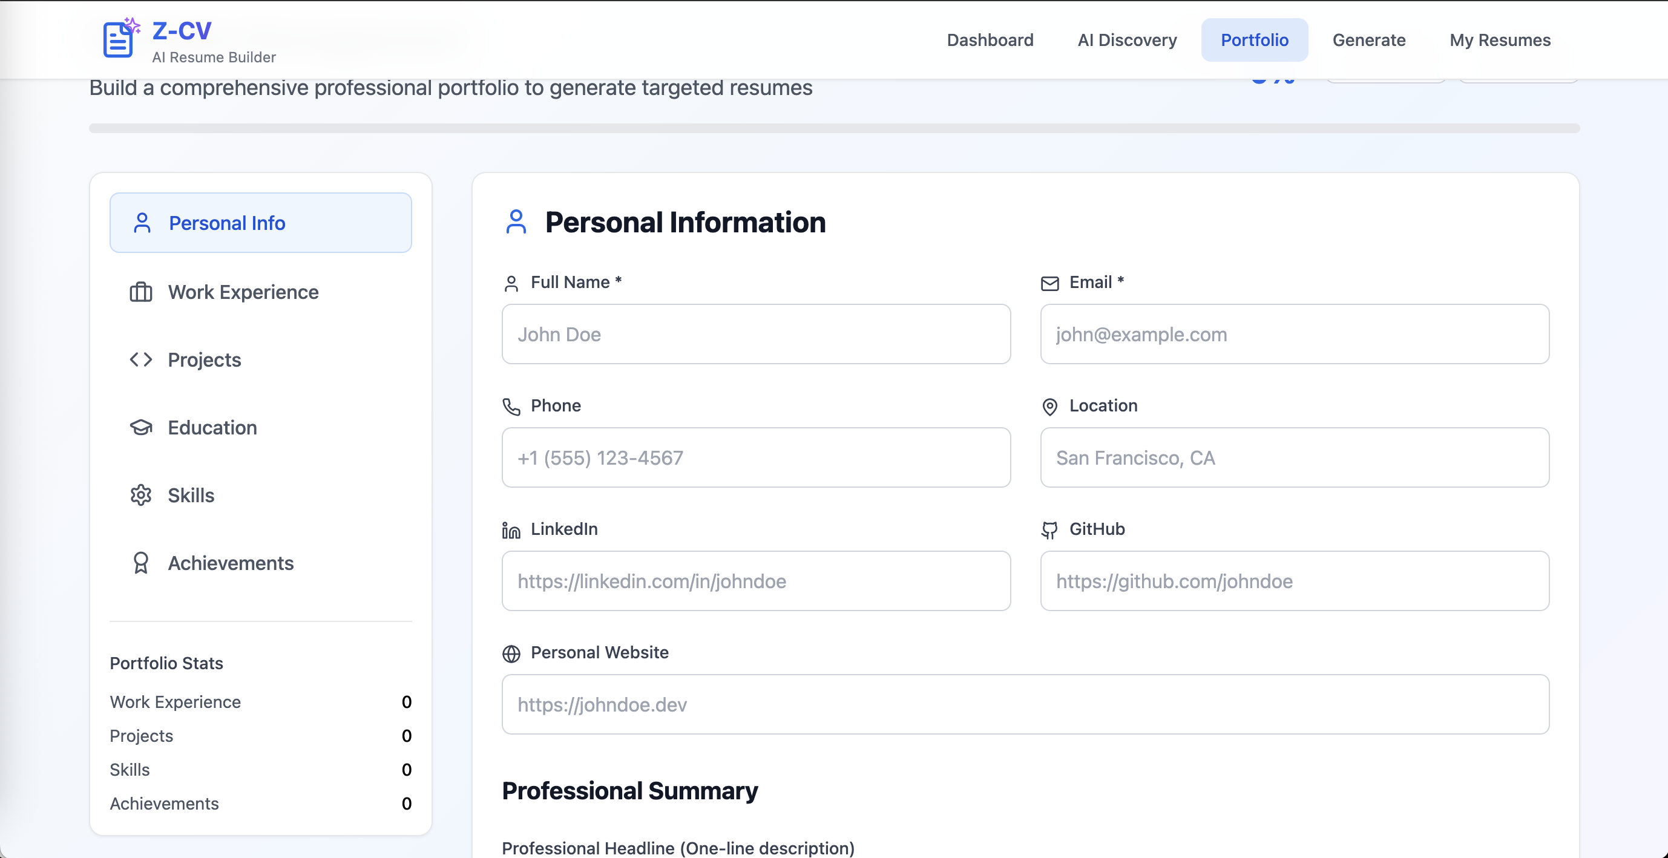Image resolution: width=1668 pixels, height=858 pixels.
Task: Open My Resumes in top navigation
Action: [1500, 40]
